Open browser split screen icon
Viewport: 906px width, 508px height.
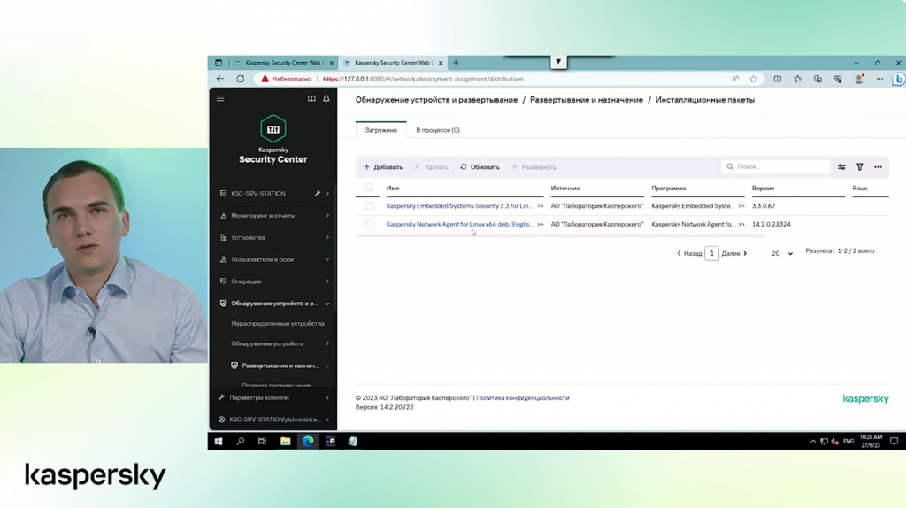tap(777, 79)
